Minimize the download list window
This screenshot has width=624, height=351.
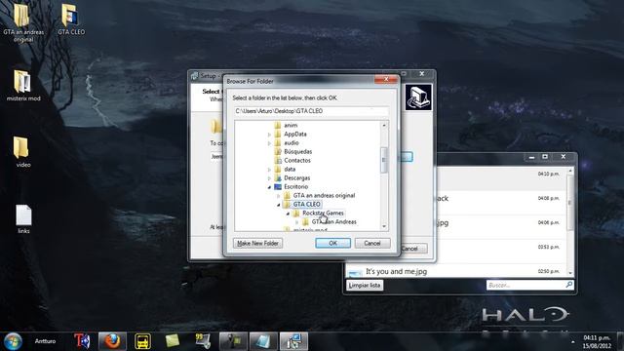[x=531, y=157]
